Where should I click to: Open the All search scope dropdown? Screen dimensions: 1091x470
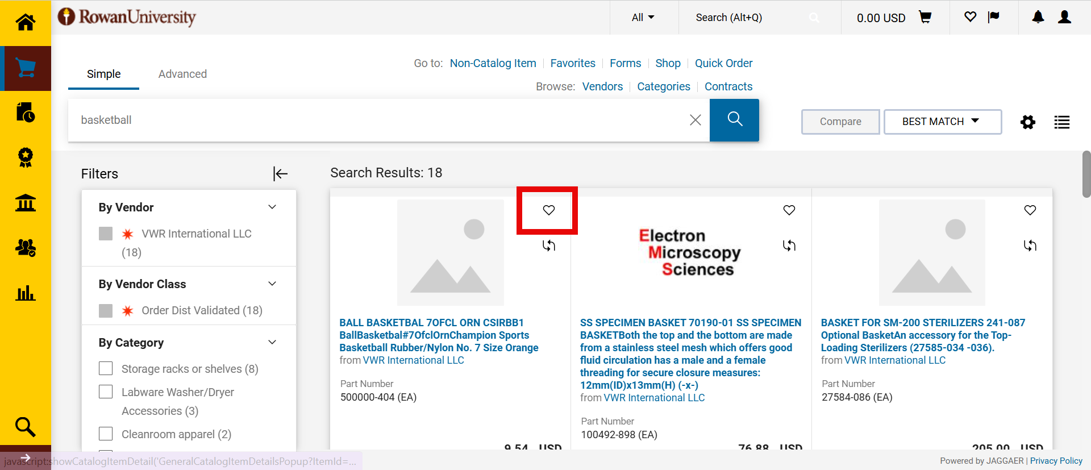point(643,18)
